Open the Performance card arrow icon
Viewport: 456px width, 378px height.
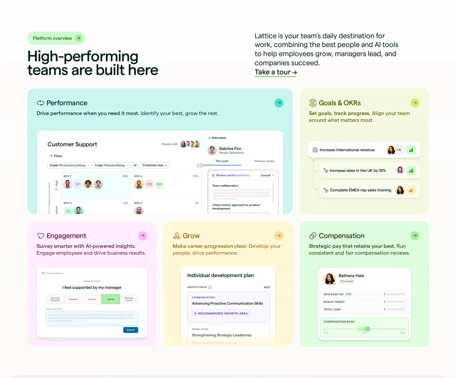coord(279,103)
